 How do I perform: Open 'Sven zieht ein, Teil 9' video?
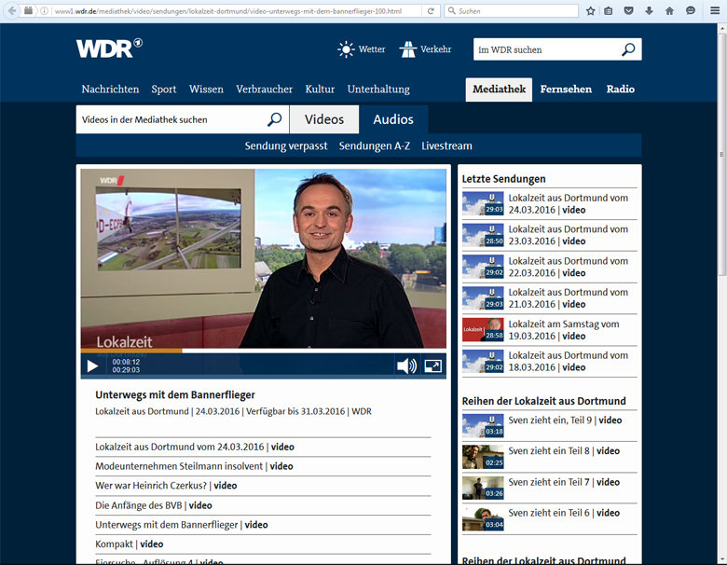(565, 420)
